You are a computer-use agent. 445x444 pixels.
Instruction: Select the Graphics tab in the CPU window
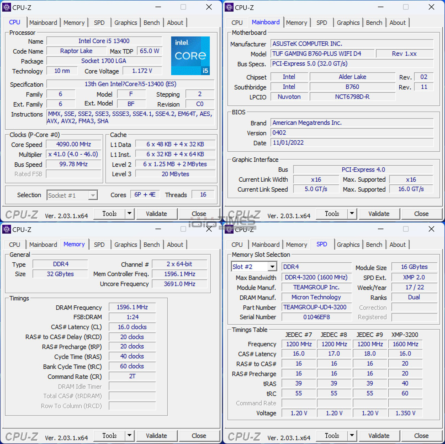125,23
